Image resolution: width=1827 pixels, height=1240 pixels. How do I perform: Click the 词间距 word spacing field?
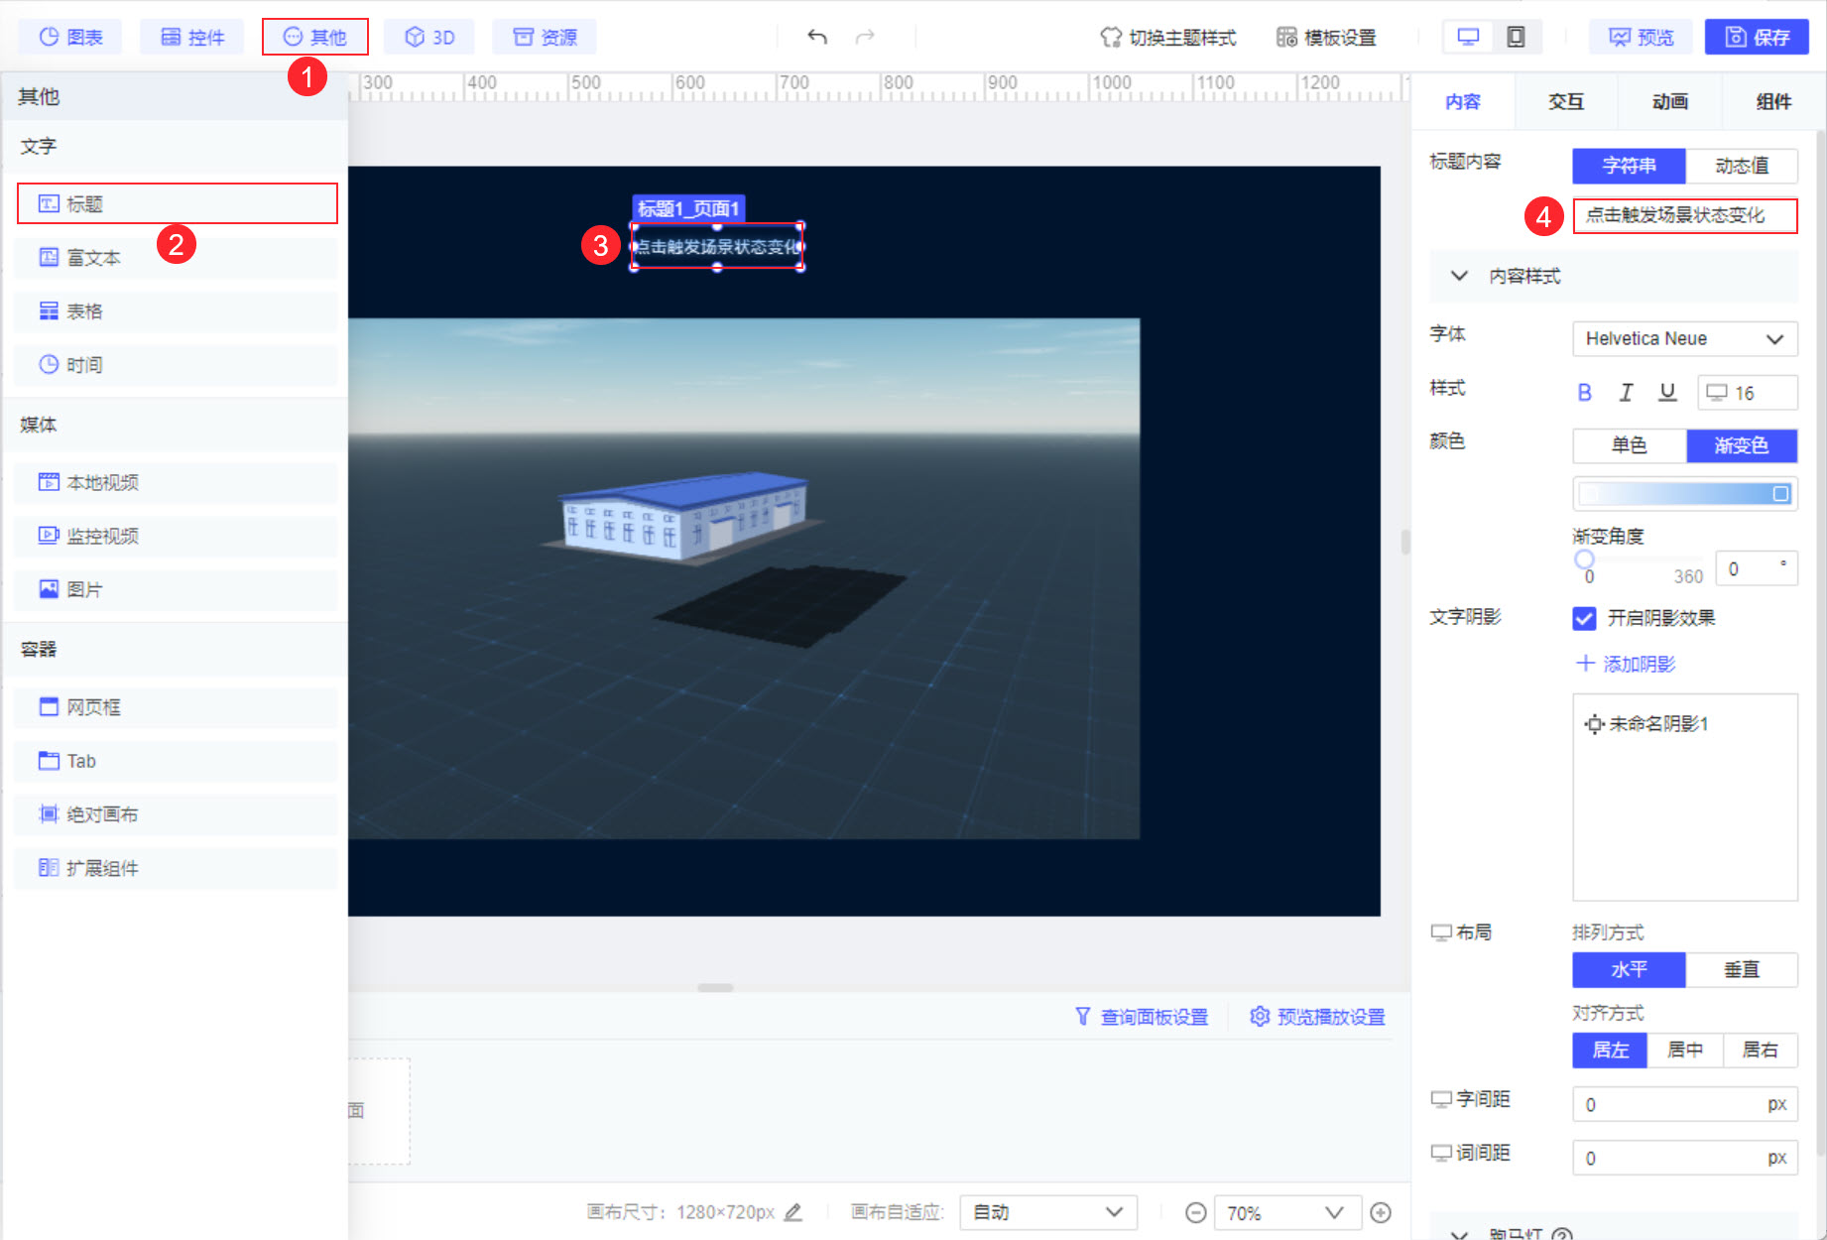(x=1685, y=1158)
